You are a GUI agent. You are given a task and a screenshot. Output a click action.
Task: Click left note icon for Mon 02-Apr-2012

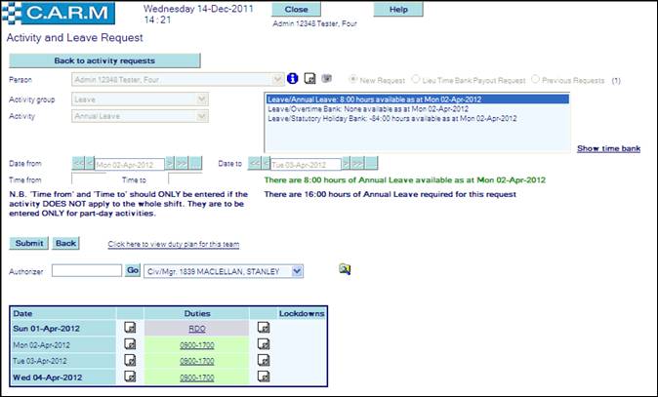[130, 344]
